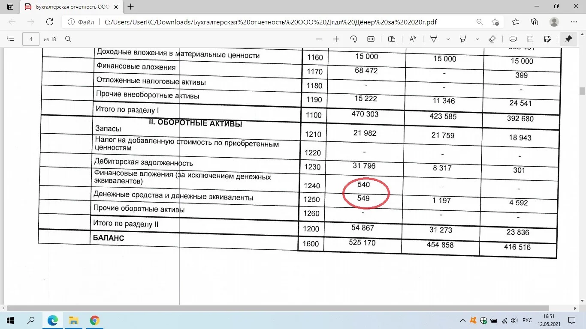The height and width of the screenshot is (329, 586).
Task: Zoom in with the plus button
Action: (336, 39)
